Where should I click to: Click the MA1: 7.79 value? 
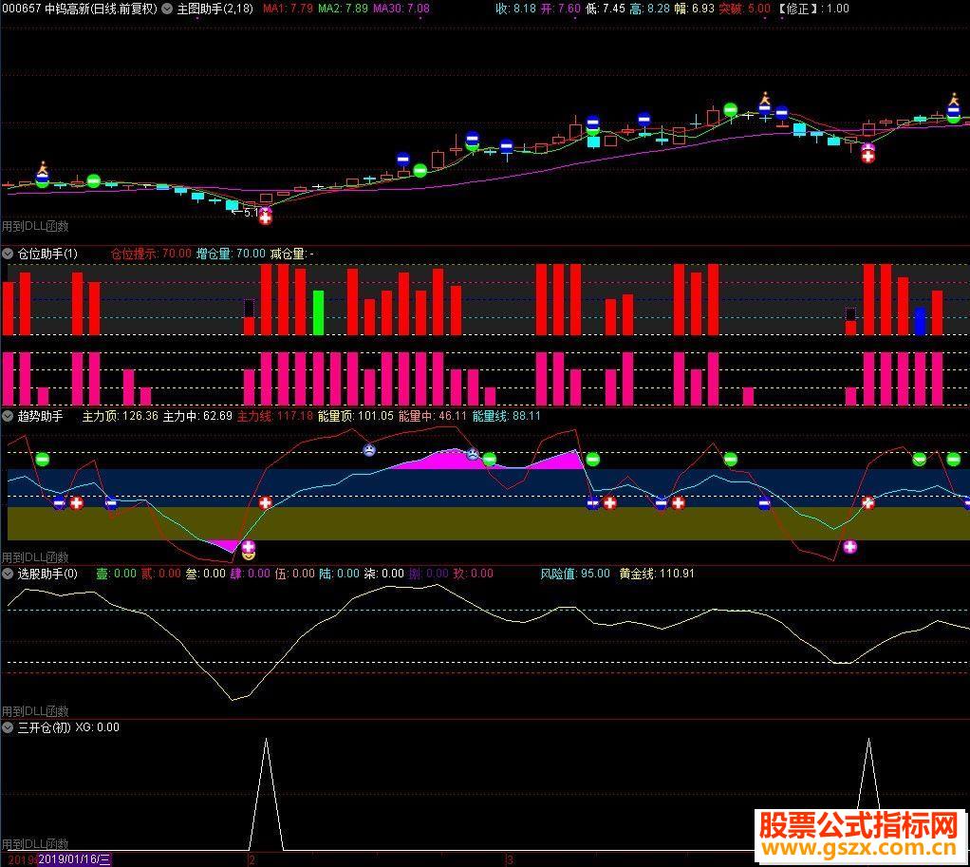coord(288,9)
